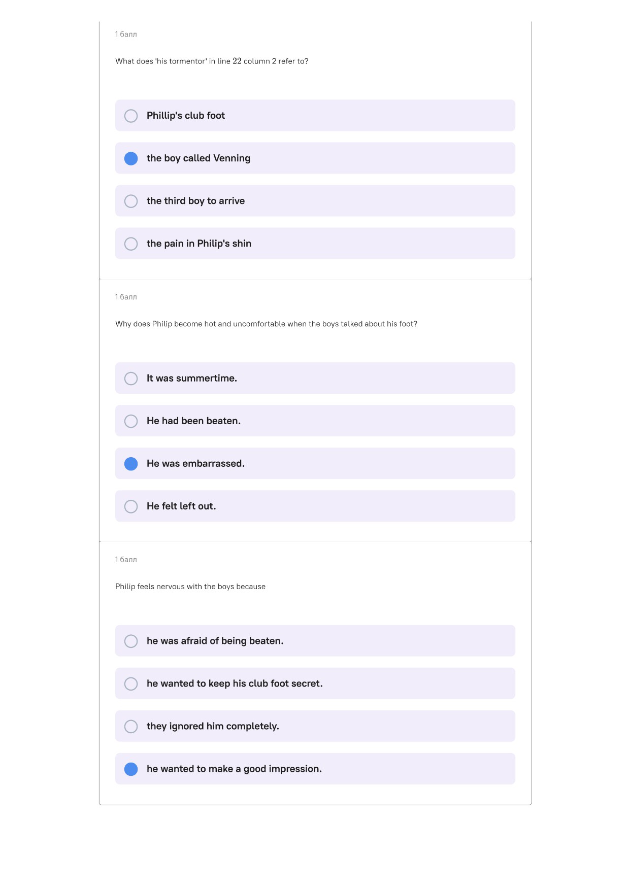Choose the "He had been beaten." answer
The height and width of the screenshot is (889, 629).
click(131, 421)
